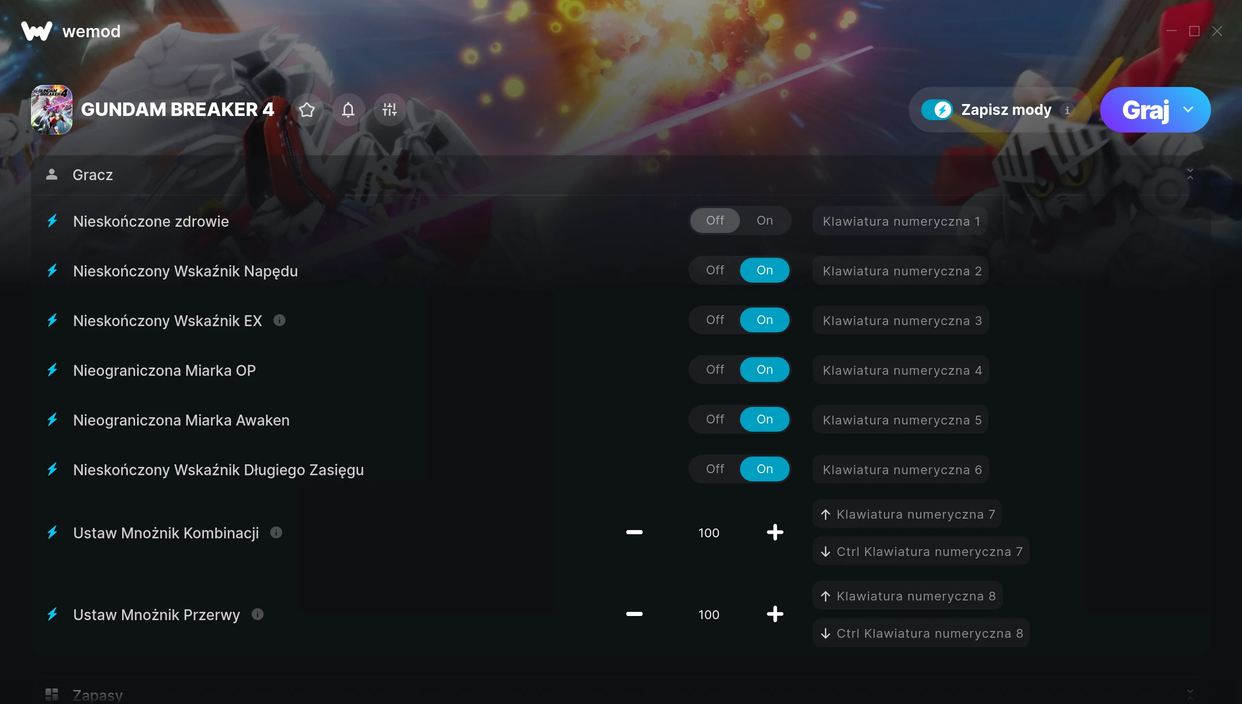This screenshot has height=704, width=1242.
Task: Turn on Nieskończone zdrowie
Action: pyautogui.click(x=764, y=221)
